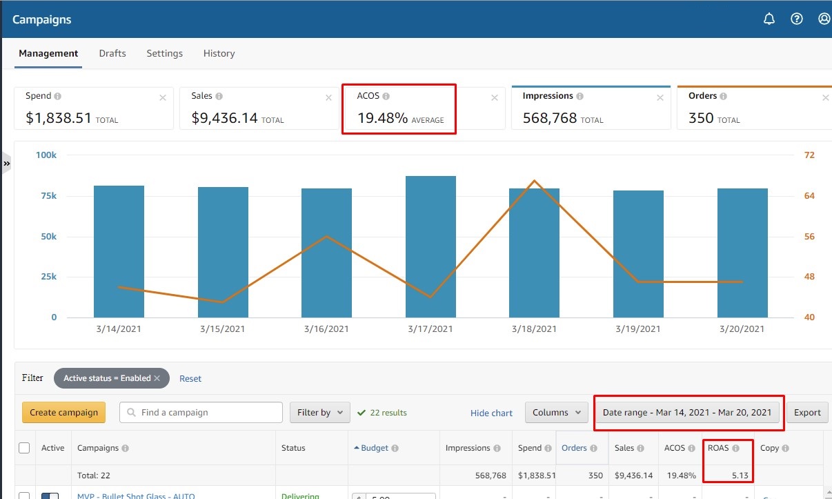Remove the Sales metric card with X
The width and height of the screenshot is (832, 499).
pyautogui.click(x=328, y=98)
